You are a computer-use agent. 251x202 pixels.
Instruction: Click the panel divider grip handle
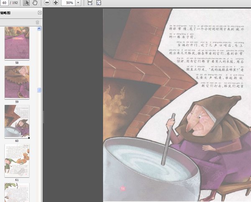pyautogui.click(x=43, y=117)
